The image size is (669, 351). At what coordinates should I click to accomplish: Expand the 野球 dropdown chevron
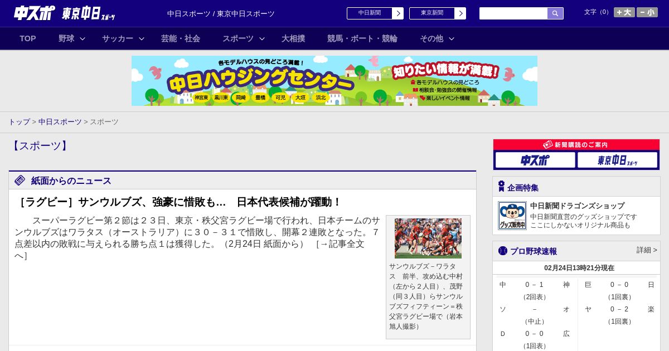83,38
